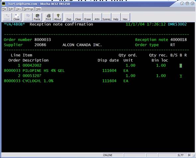Click the Sysreq key button

click(106, 17)
